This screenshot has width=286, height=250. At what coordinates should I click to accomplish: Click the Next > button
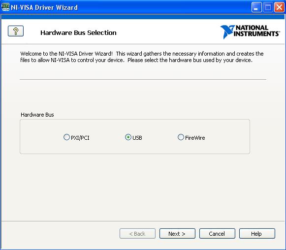tap(177, 234)
